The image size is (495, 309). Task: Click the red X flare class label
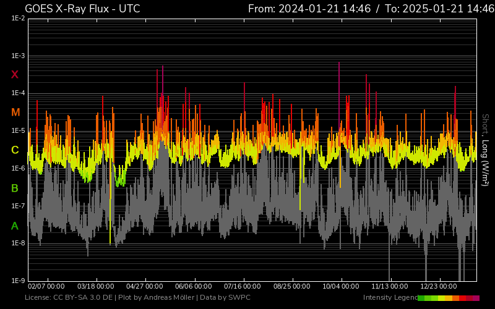(x=15, y=75)
